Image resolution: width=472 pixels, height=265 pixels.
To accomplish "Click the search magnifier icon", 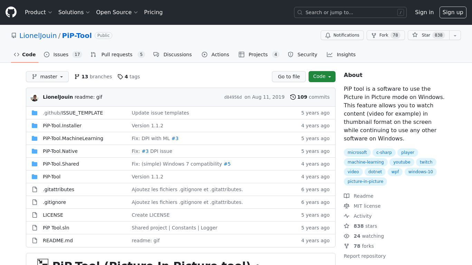I will coord(300,12).
